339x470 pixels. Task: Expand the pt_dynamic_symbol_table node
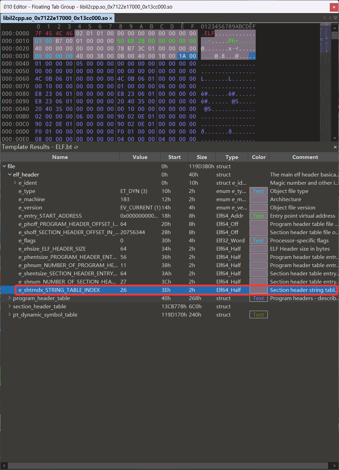[x=10, y=314]
